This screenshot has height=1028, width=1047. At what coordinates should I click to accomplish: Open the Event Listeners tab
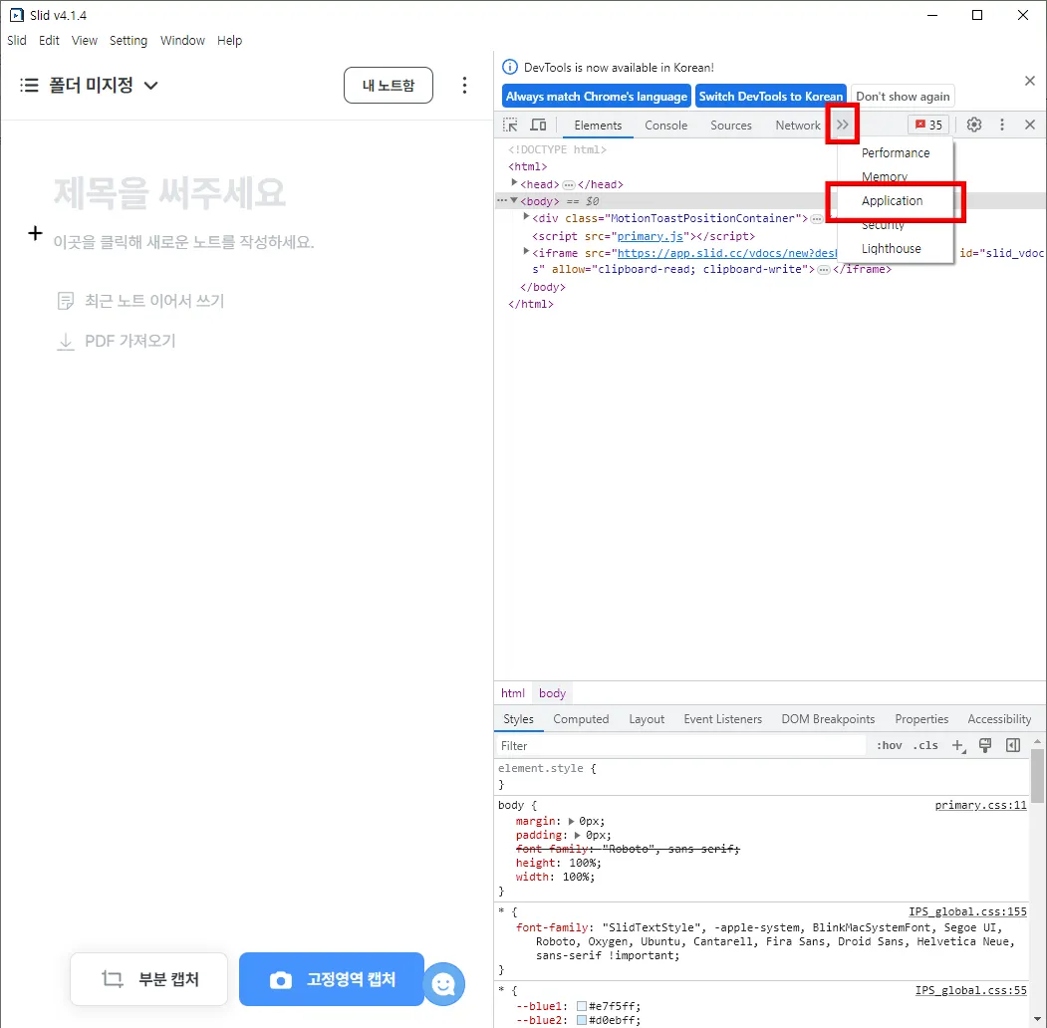click(x=722, y=719)
